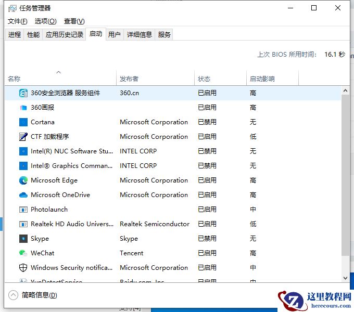Image resolution: width=354 pixels, height=312 pixels.
Task: Click the Tencent publisher cell
Action: point(131,253)
